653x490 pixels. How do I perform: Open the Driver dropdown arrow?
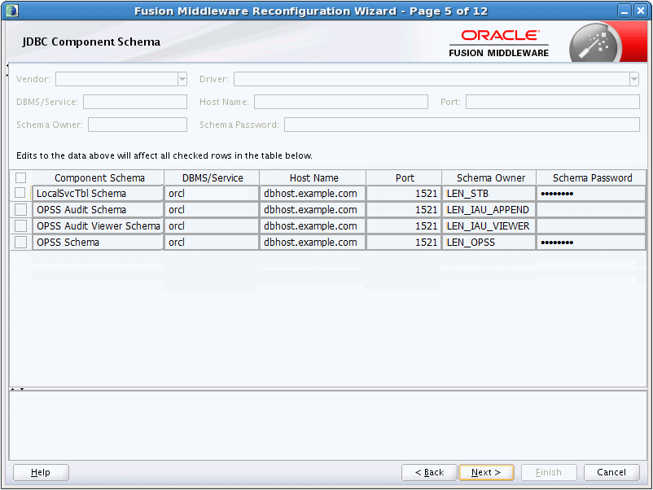(633, 79)
